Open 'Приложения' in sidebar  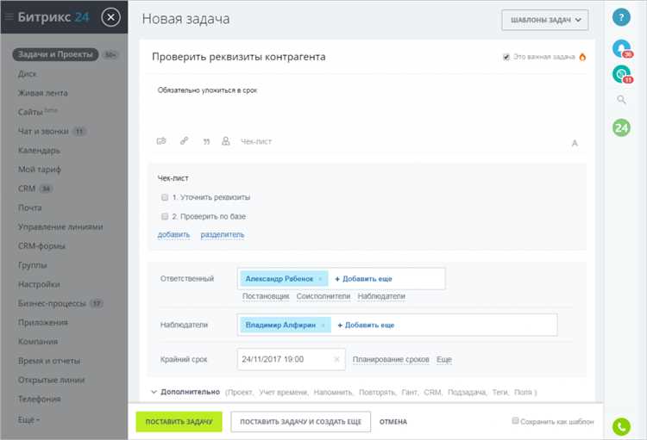point(43,322)
